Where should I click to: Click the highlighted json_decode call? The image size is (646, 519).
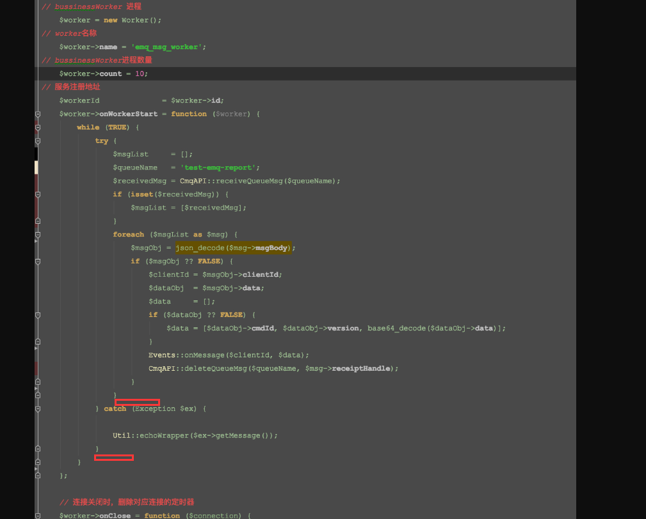234,247
